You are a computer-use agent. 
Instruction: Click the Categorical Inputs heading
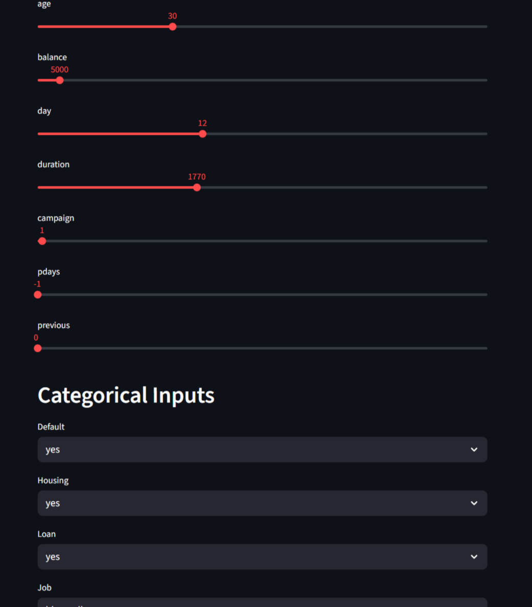(126, 395)
